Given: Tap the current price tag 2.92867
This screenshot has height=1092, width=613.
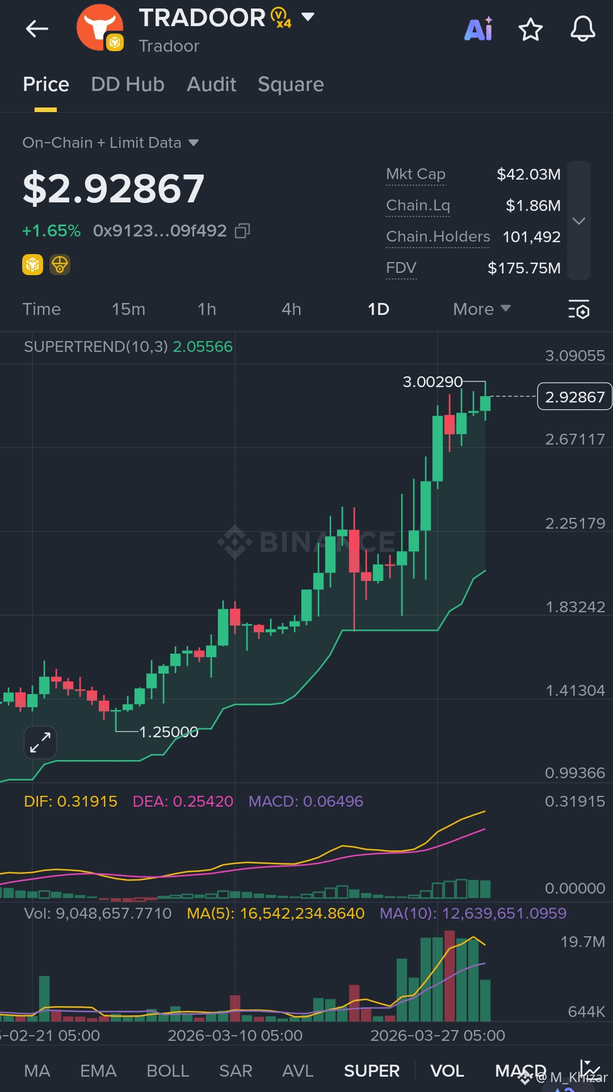Looking at the screenshot, I should pyautogui.click(x=574, y=397).
